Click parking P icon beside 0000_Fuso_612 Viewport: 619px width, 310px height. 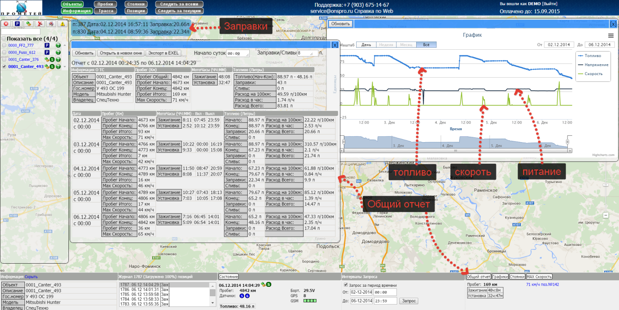pyautogui.click(x=47, y=52)
